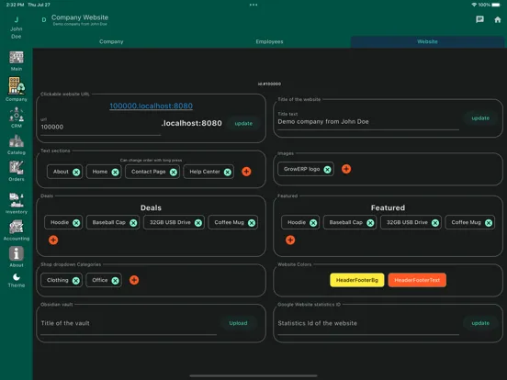The width and height of the screenshot is (507, 380).
Task: Click update for Google statistics ID
Action: pos(480,323)
